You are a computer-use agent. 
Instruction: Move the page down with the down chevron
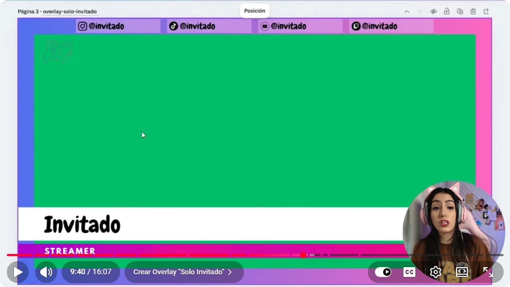[420, 12]
